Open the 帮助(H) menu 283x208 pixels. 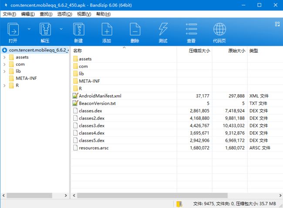(x=104, y=14)
